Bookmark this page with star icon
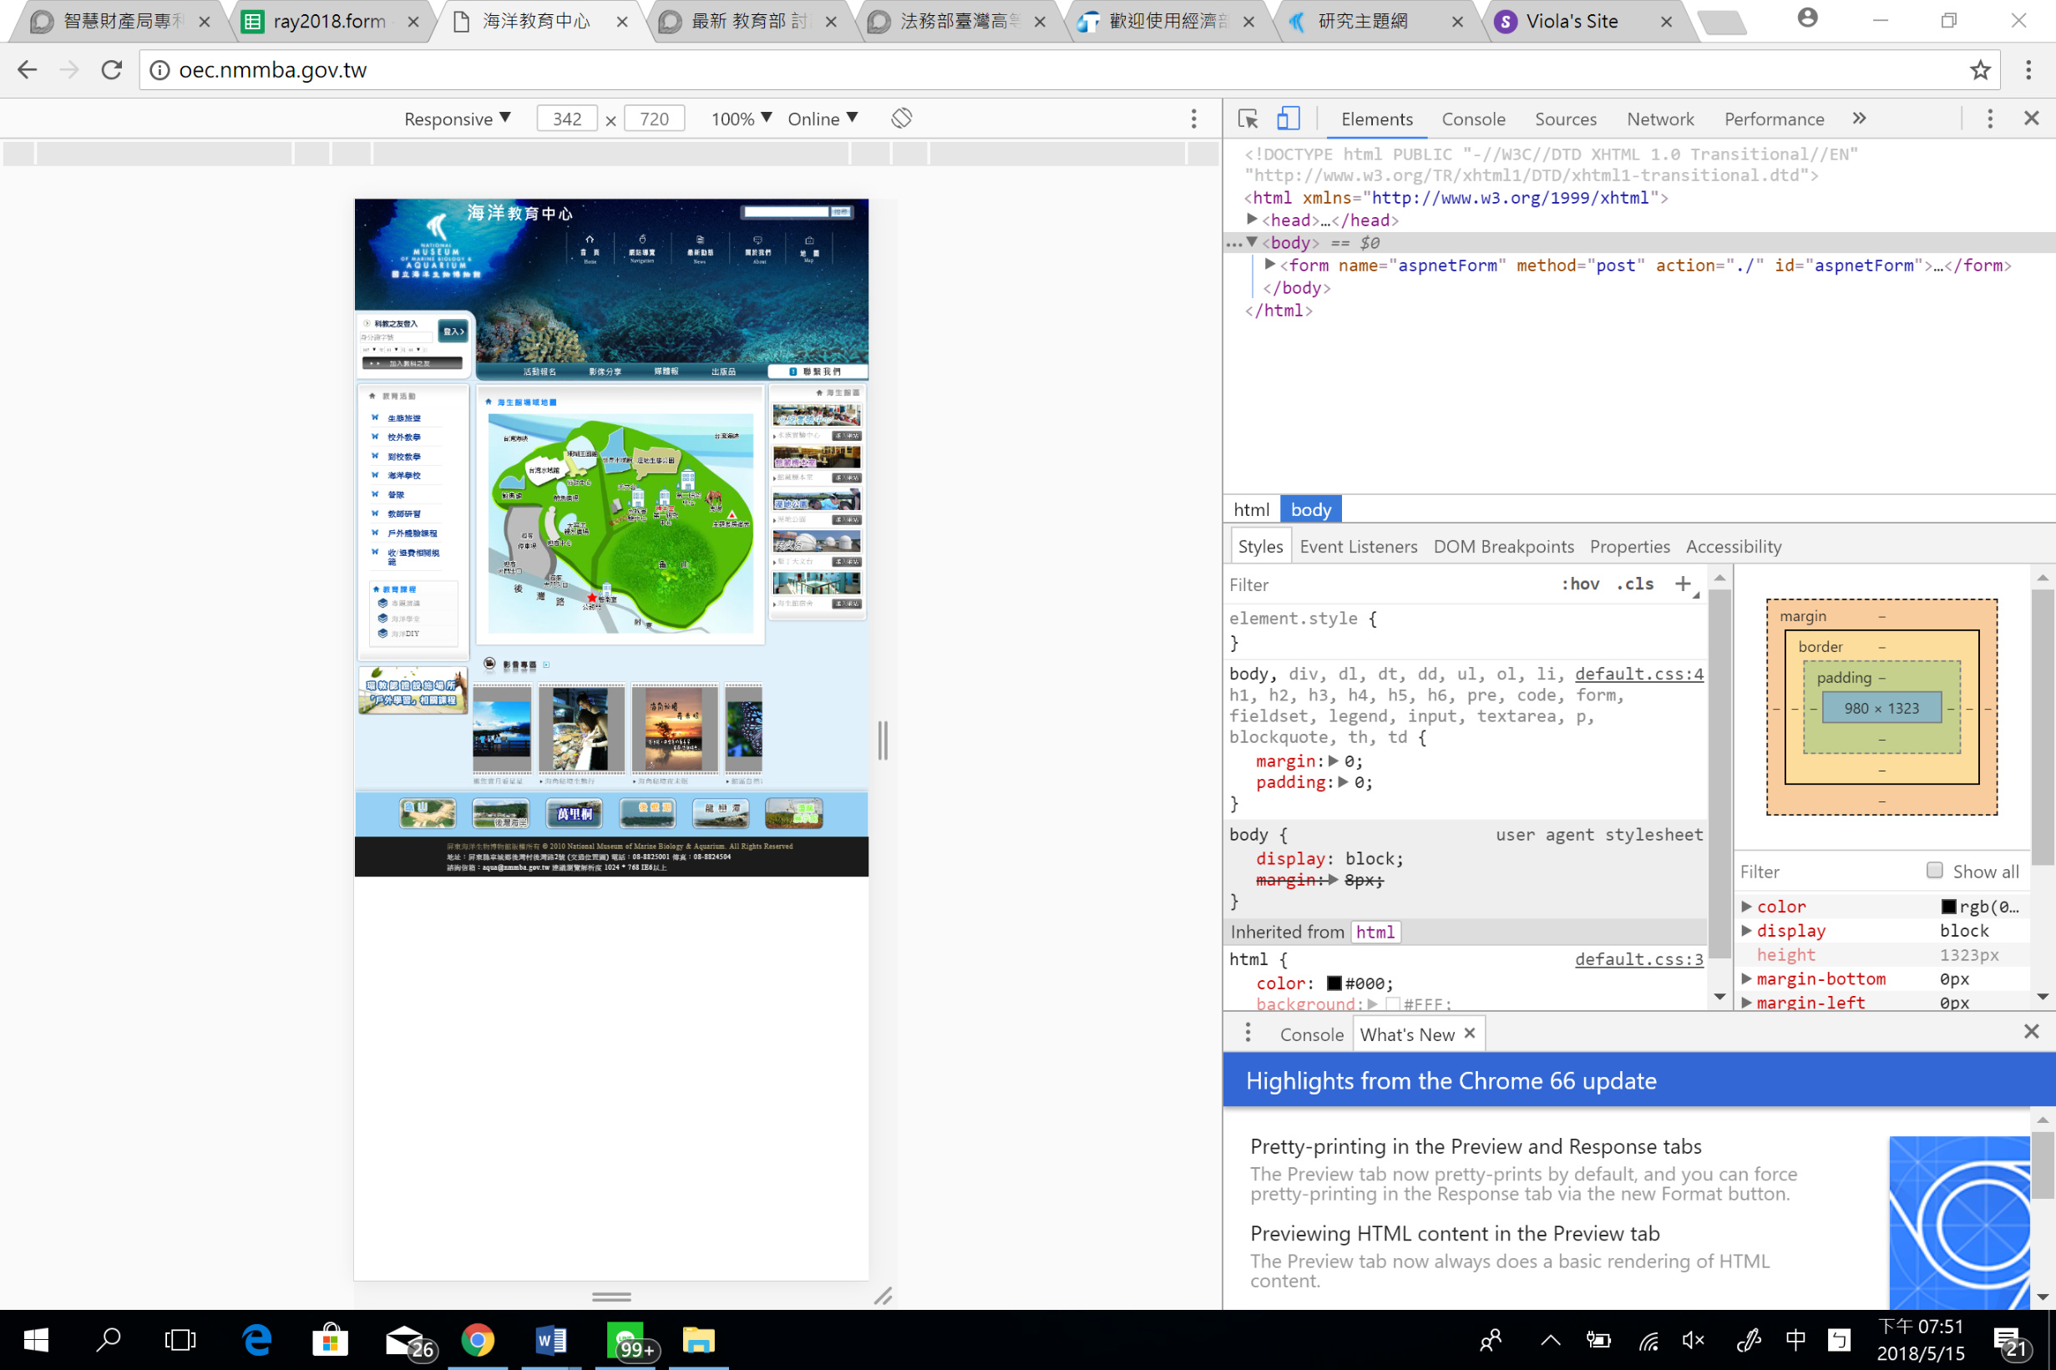This screenshot has width=2056, height=1370. [x=1980, y=70]
